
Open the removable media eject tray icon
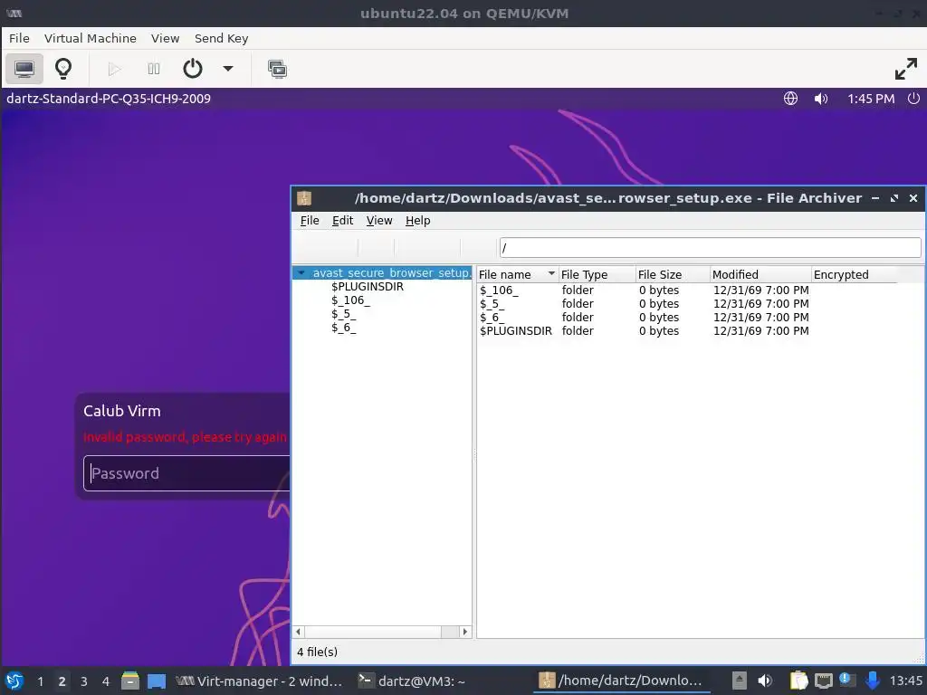739,681
